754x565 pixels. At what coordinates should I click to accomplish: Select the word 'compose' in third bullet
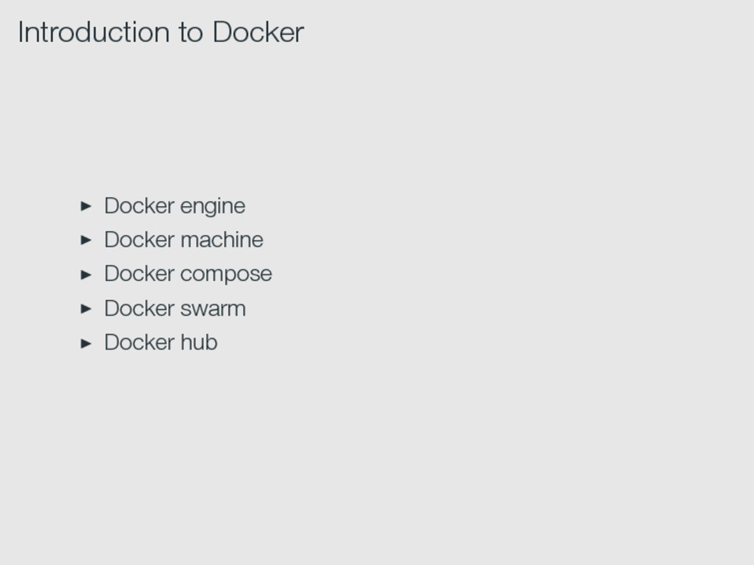pos(226,275)
